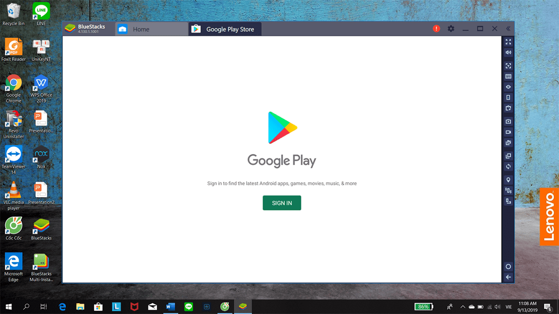
Task: Mute BlueStacks volume via sidebar speaker
Action: click(508, 53)
